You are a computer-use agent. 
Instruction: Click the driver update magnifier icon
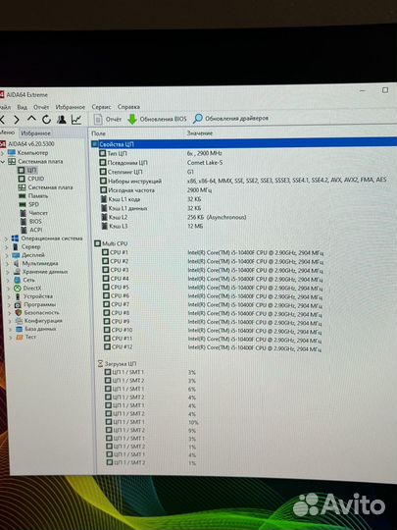point(197,119)
